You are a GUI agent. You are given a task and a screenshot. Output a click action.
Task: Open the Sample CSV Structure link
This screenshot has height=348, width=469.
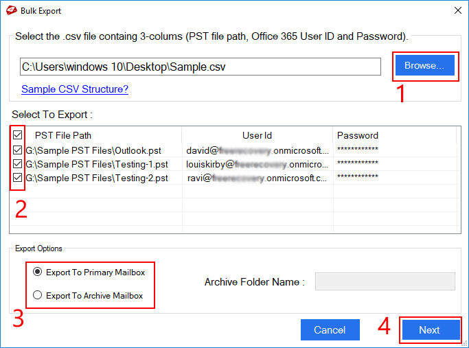tap(75, 89)
